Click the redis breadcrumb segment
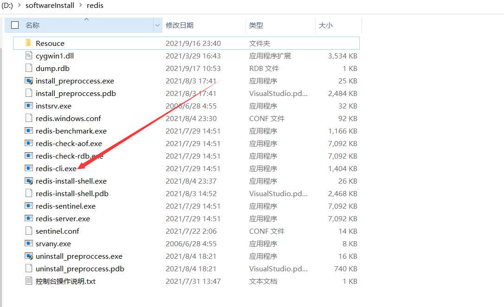 (95, 6)
